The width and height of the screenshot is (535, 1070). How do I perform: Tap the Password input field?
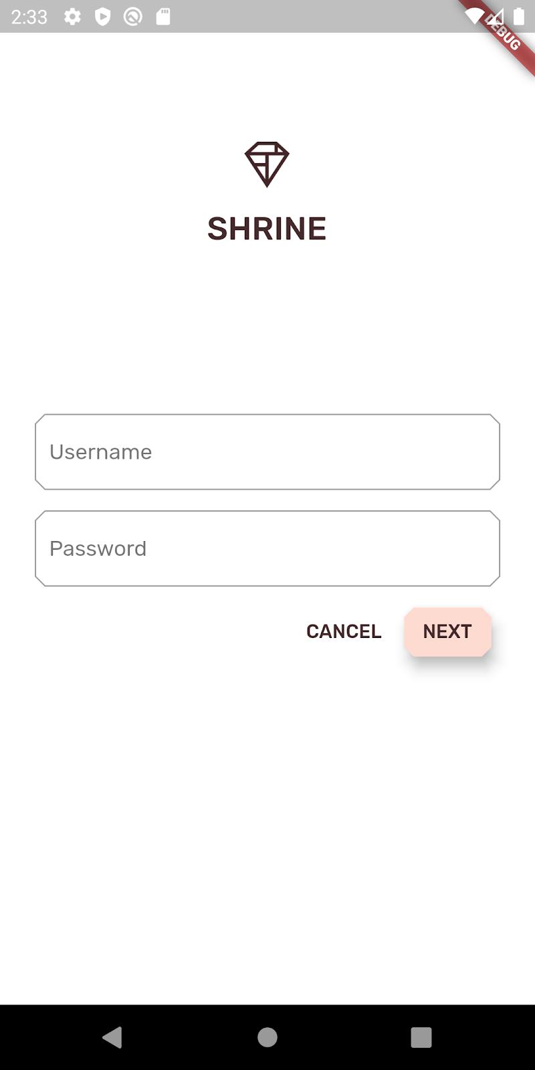coord(267,548)
